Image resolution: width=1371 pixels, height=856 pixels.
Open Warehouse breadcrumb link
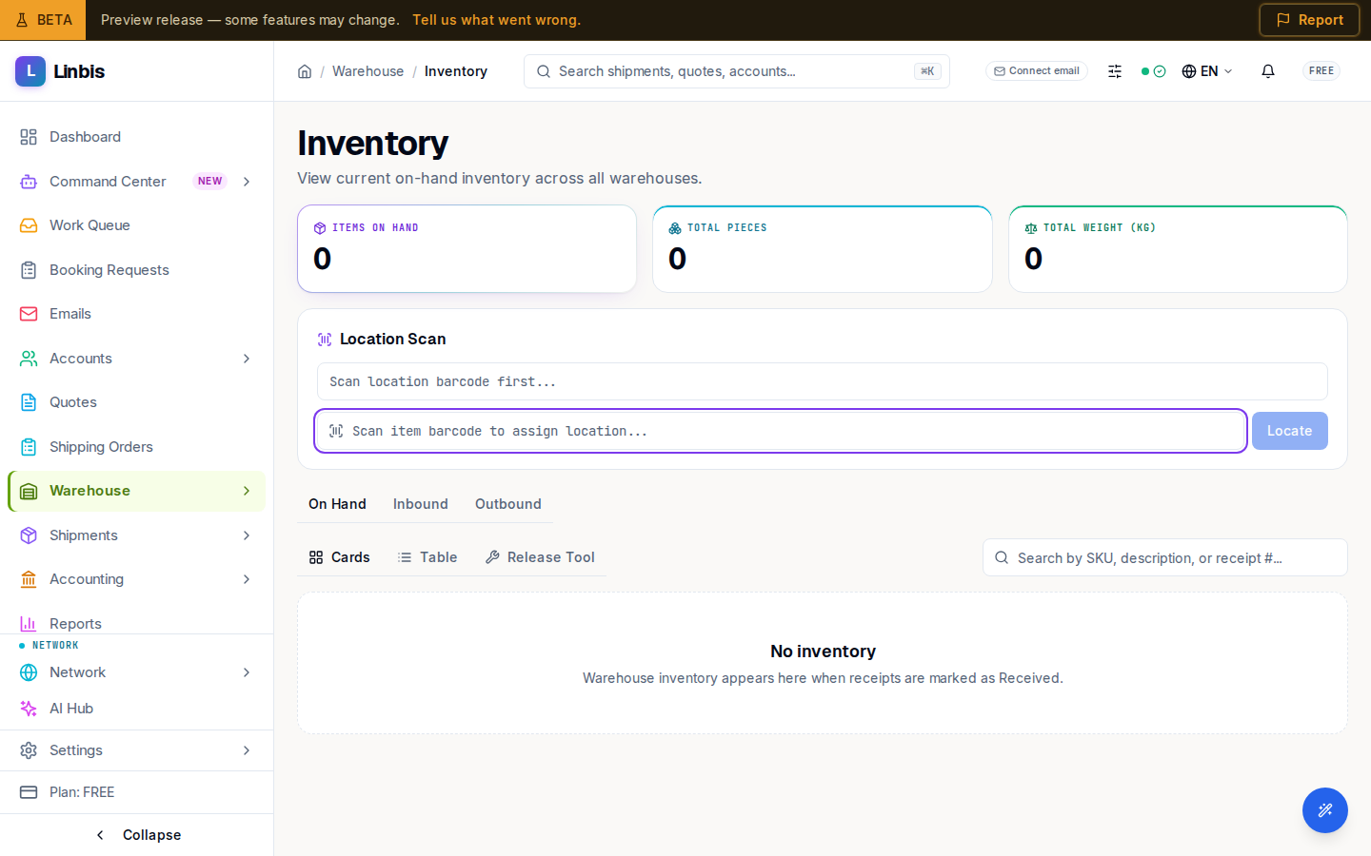pyautogui.click(x=368, y=71)
